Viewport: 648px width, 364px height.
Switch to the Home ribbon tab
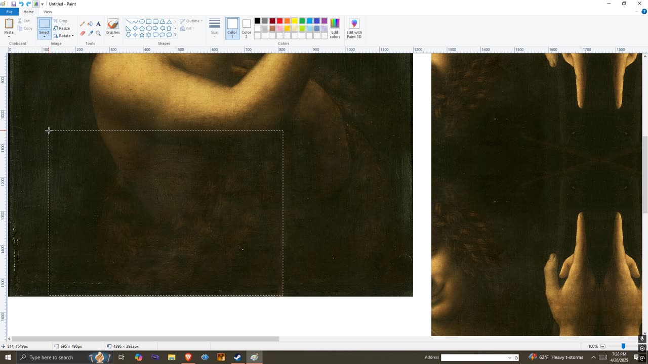[x=29, y=12]
